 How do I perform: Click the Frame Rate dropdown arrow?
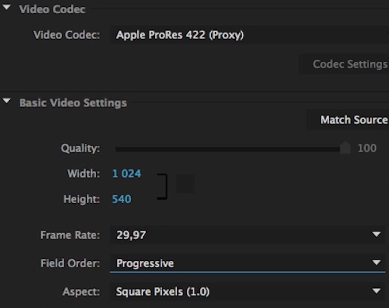pyautogui.click(x=376, y=235)
